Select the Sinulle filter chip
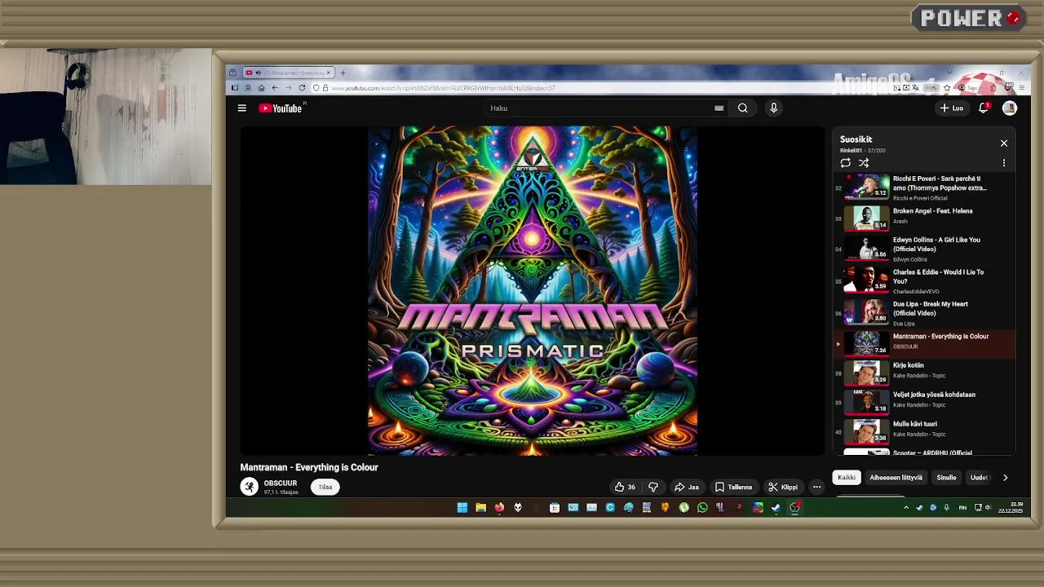Viewport: 1044px width, 587px height. tap(946, 478)
